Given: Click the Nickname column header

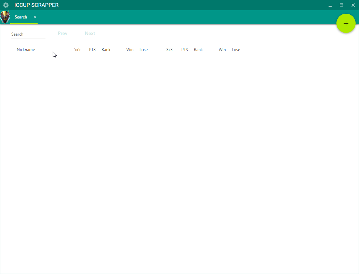Looking at the screenshot, I should click(x=26, y=50).
